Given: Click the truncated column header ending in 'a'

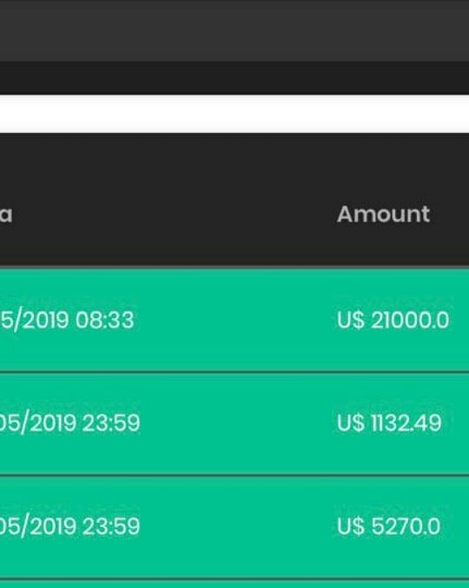Looking at the screenshot, I should tap(6, 215).
